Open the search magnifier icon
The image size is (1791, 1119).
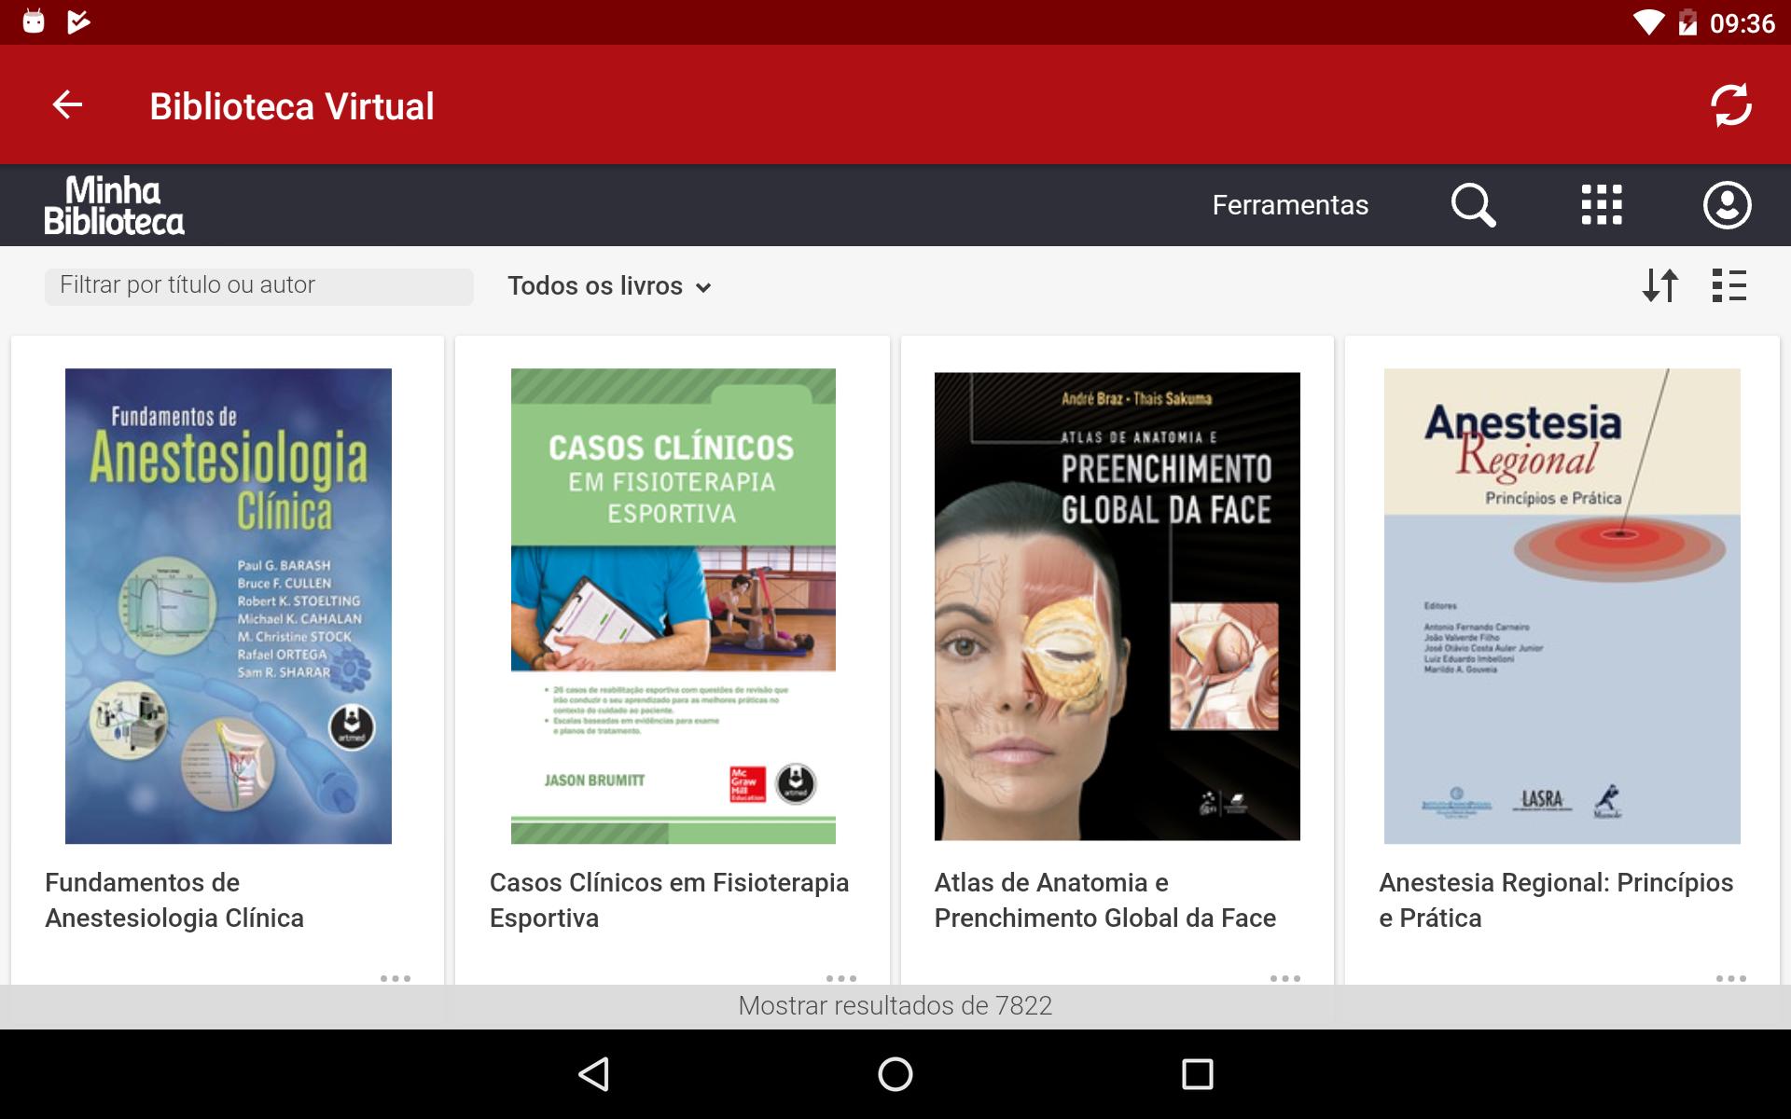tap(1473, 205)
